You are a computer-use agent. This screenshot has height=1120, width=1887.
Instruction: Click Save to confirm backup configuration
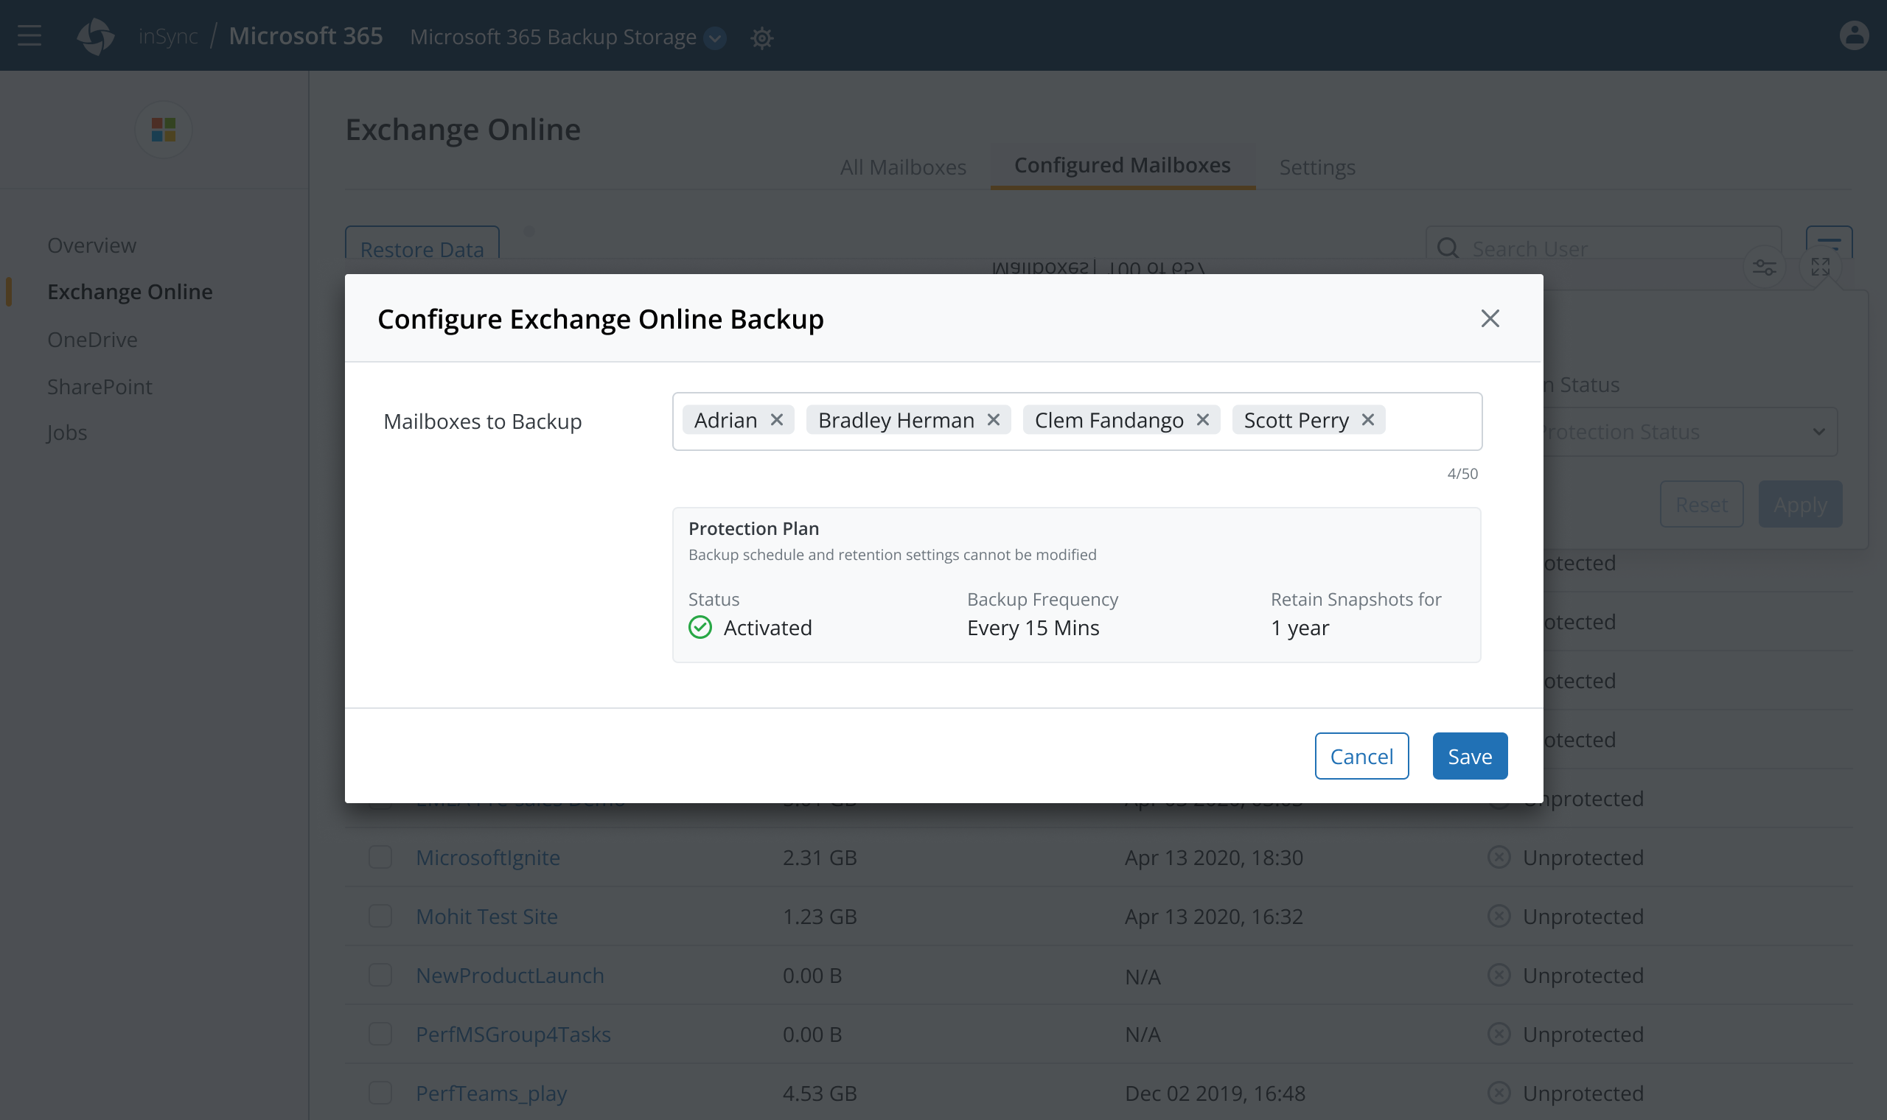(1470, 756)
